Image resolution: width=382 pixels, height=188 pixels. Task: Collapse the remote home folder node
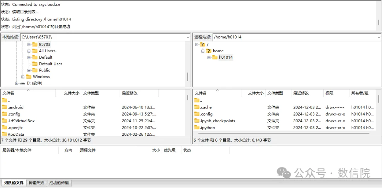(x=203, y=51)
